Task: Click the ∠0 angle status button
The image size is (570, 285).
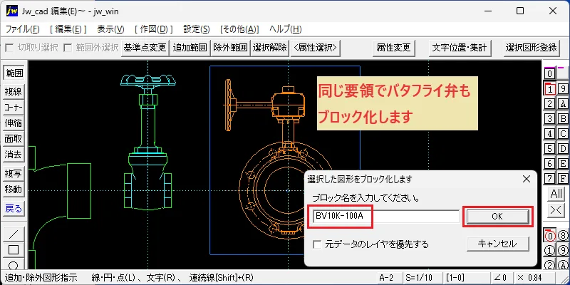Action: (x=502, y=277)
